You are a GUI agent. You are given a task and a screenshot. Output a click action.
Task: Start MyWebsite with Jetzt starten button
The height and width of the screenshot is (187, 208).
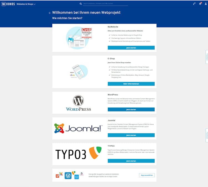click(x=131, y=48)
